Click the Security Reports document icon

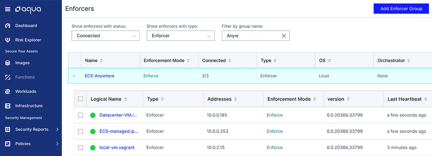pos(8,130)
